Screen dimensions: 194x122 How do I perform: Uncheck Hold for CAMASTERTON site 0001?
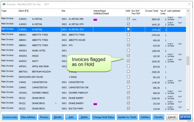click(x=128, y=82)
